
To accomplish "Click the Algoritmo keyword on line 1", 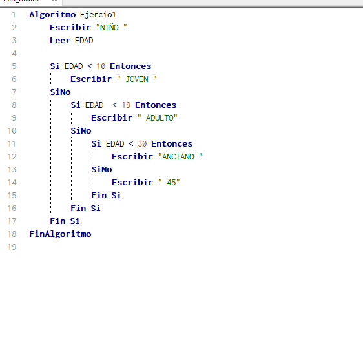I will [x=52, y=15].
